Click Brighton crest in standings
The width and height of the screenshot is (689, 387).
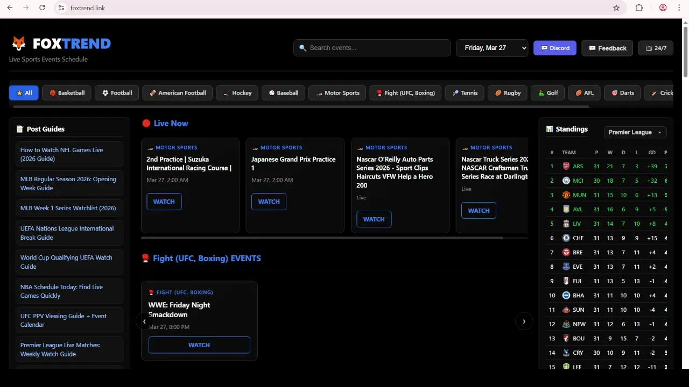click(566, 296)
